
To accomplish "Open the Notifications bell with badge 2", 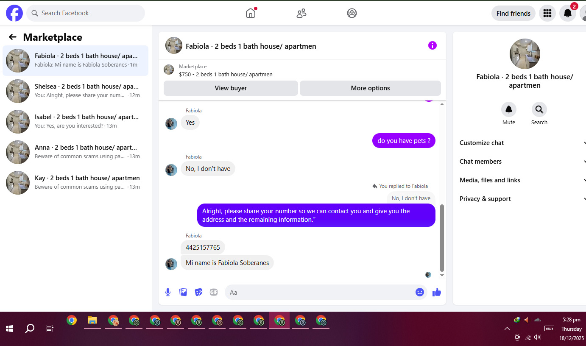I will 568,13.
